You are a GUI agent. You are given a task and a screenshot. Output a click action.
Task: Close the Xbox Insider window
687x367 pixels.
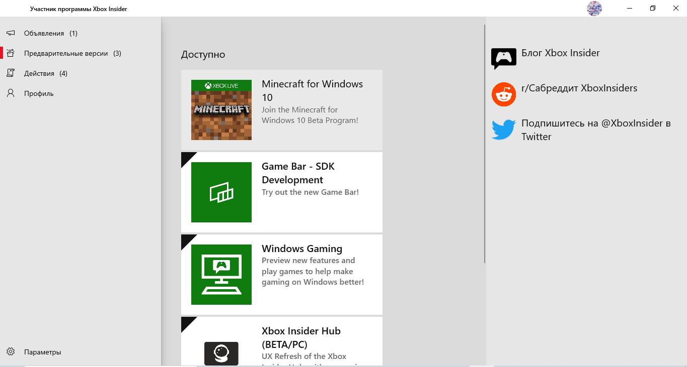[x=675, y=8]
